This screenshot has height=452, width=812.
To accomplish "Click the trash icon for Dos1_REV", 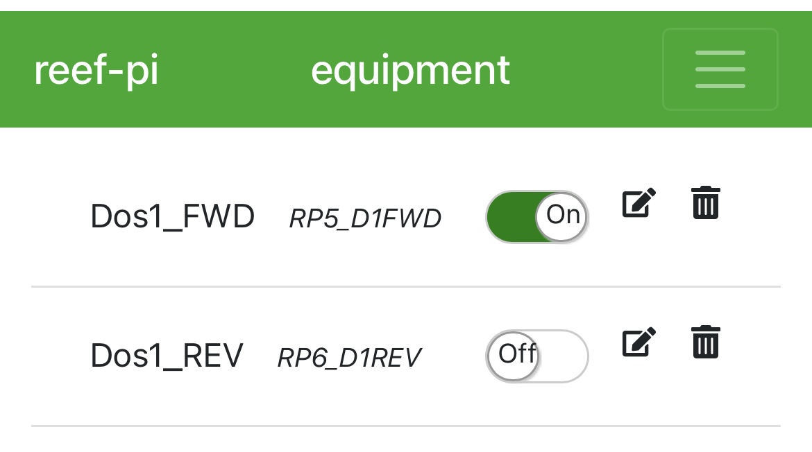I will [706, 342].
